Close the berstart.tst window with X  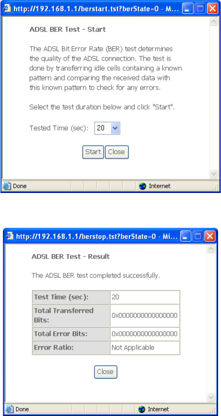tap(212, 9)
